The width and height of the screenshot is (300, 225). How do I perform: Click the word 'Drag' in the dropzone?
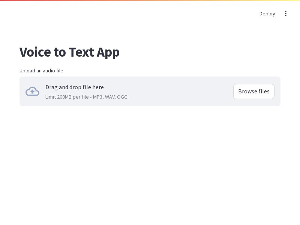[x=51, y=88]
